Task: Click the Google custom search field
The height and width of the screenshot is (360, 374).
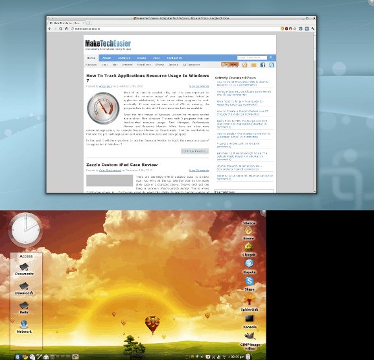Action: [252, 58]
